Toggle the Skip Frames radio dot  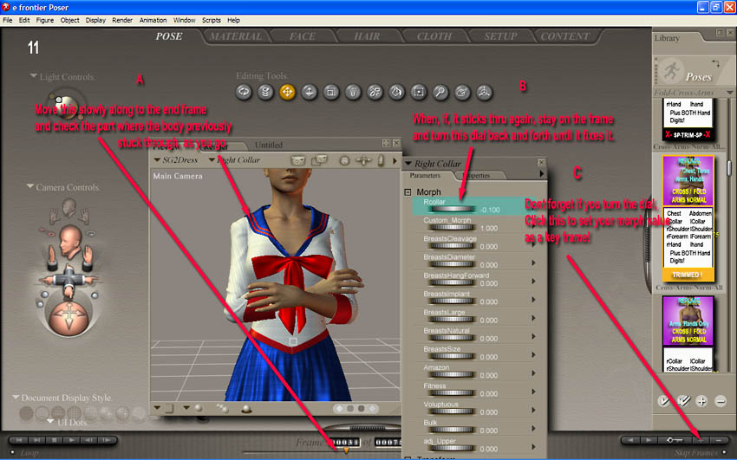click(x=724, y=452)
